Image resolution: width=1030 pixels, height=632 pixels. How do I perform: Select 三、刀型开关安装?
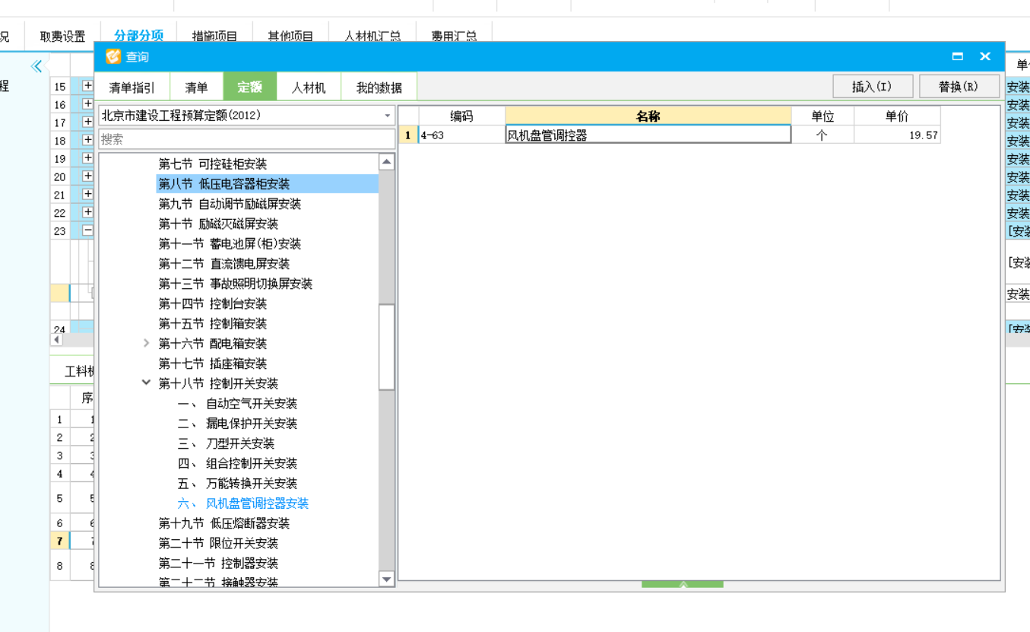226,443
